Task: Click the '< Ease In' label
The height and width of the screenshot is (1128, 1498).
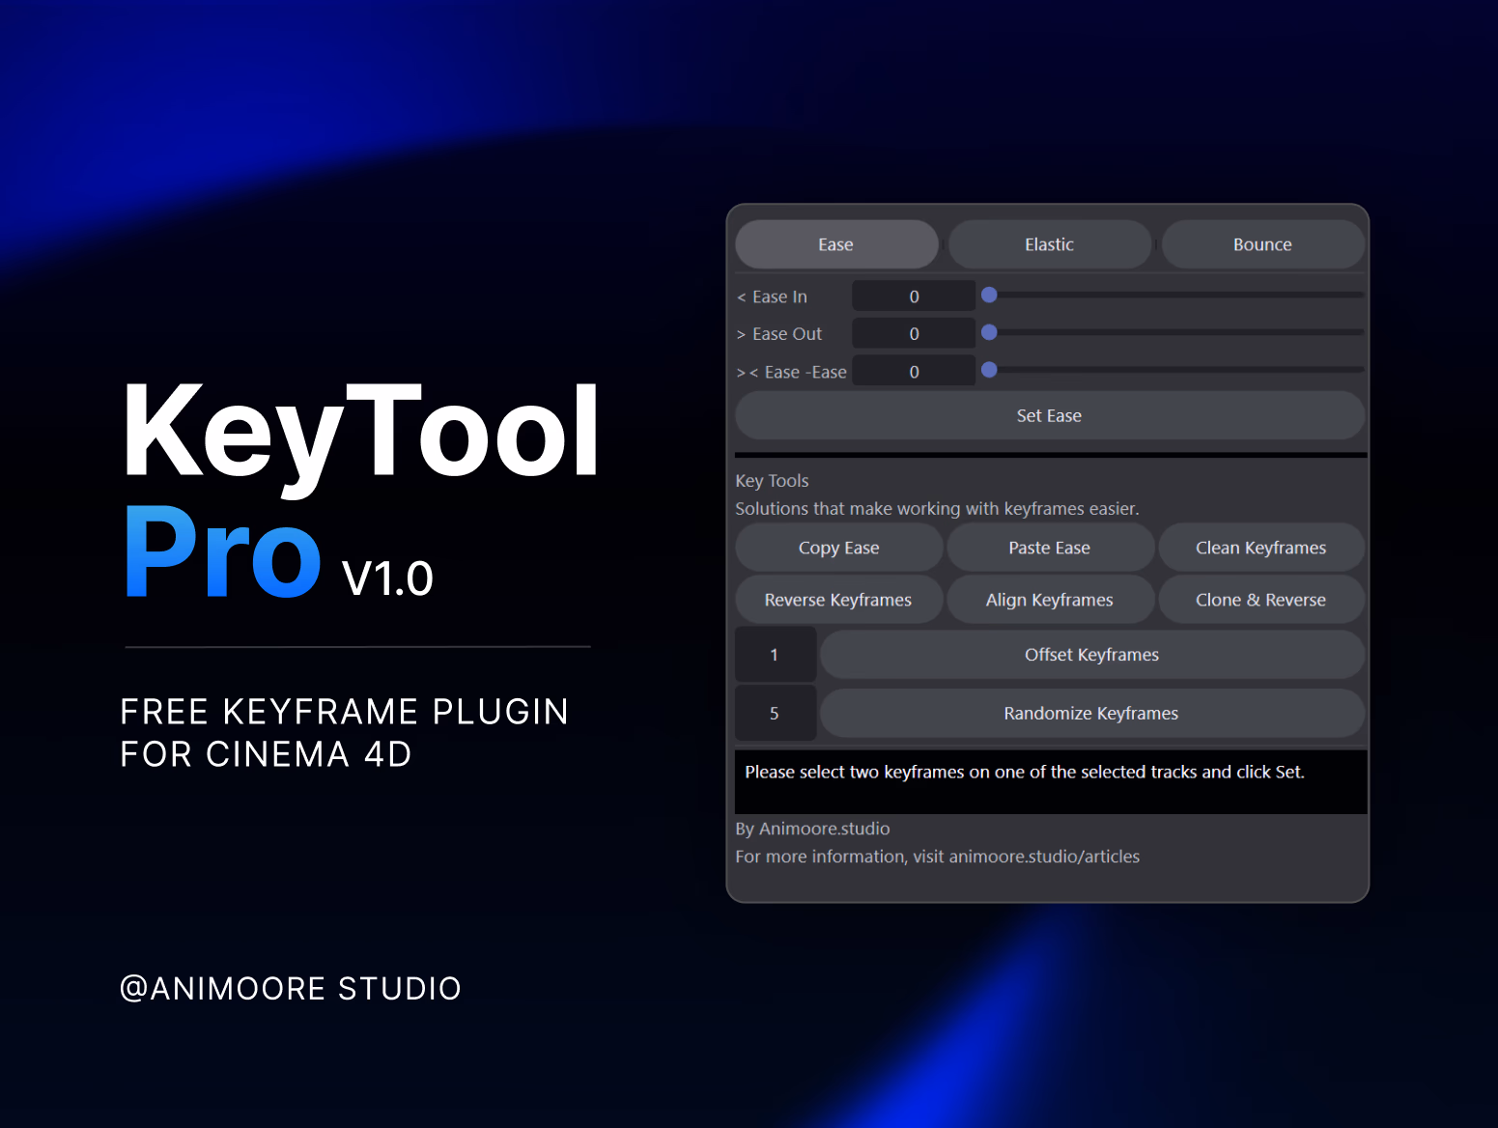Action: click(772, 296)
